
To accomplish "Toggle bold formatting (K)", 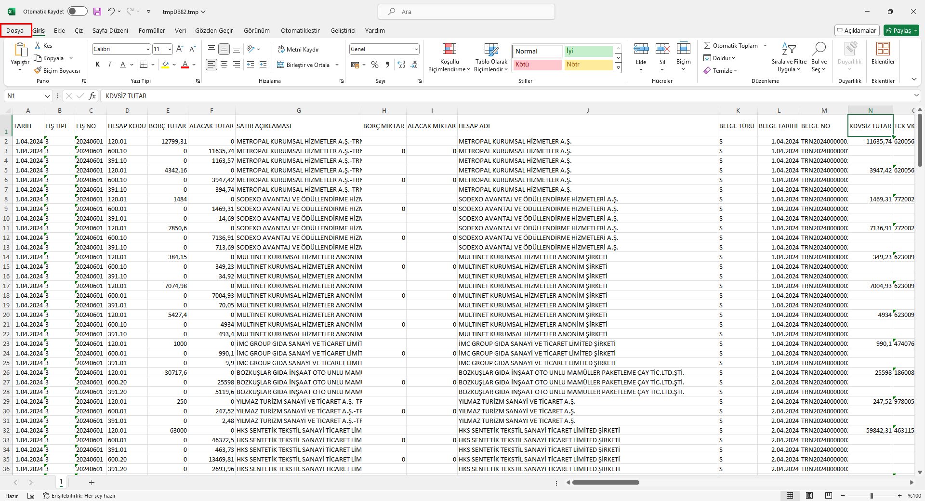I will tap(98, 65).
